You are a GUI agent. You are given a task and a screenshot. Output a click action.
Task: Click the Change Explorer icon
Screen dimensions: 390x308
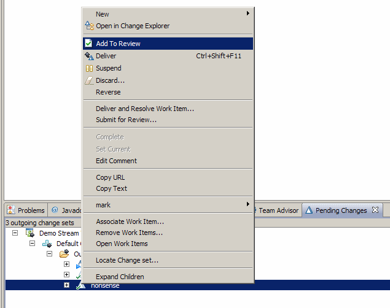(89, 26)
